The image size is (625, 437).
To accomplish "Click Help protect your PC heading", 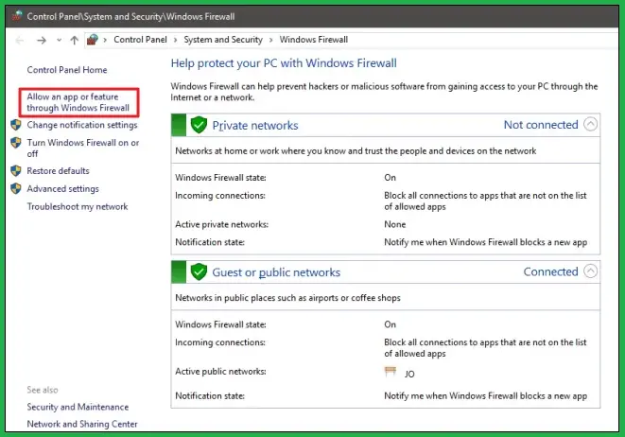I will (284, 63).
